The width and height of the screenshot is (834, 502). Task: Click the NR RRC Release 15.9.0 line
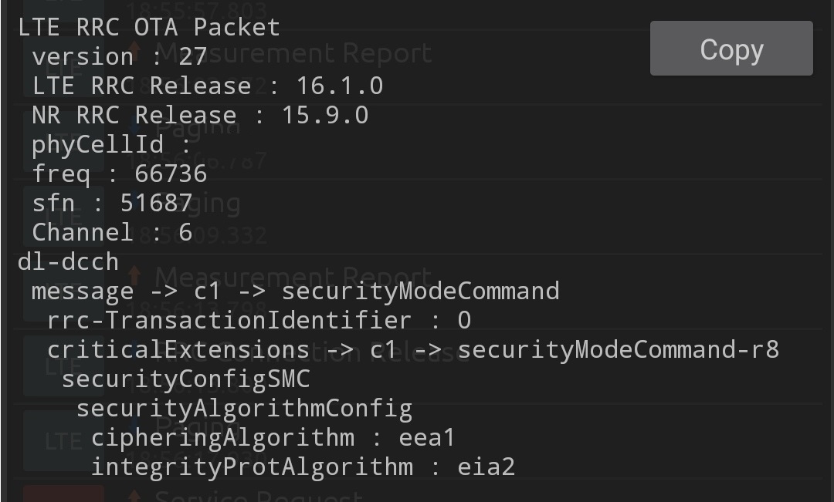pos(200,115)
